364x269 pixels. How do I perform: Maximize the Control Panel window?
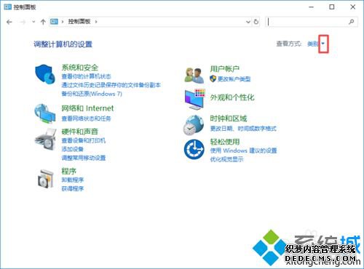pyautogui.click(x=332, y=7)
